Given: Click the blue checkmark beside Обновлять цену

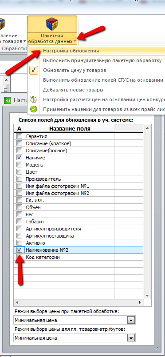Looking at the screenshot, I should coord(33,70).
